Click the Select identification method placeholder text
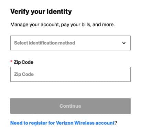This screenshot has height=137, width=141. [45, 43]
